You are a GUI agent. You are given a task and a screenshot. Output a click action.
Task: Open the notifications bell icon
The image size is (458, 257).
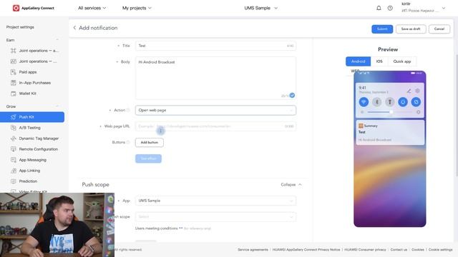379,8
